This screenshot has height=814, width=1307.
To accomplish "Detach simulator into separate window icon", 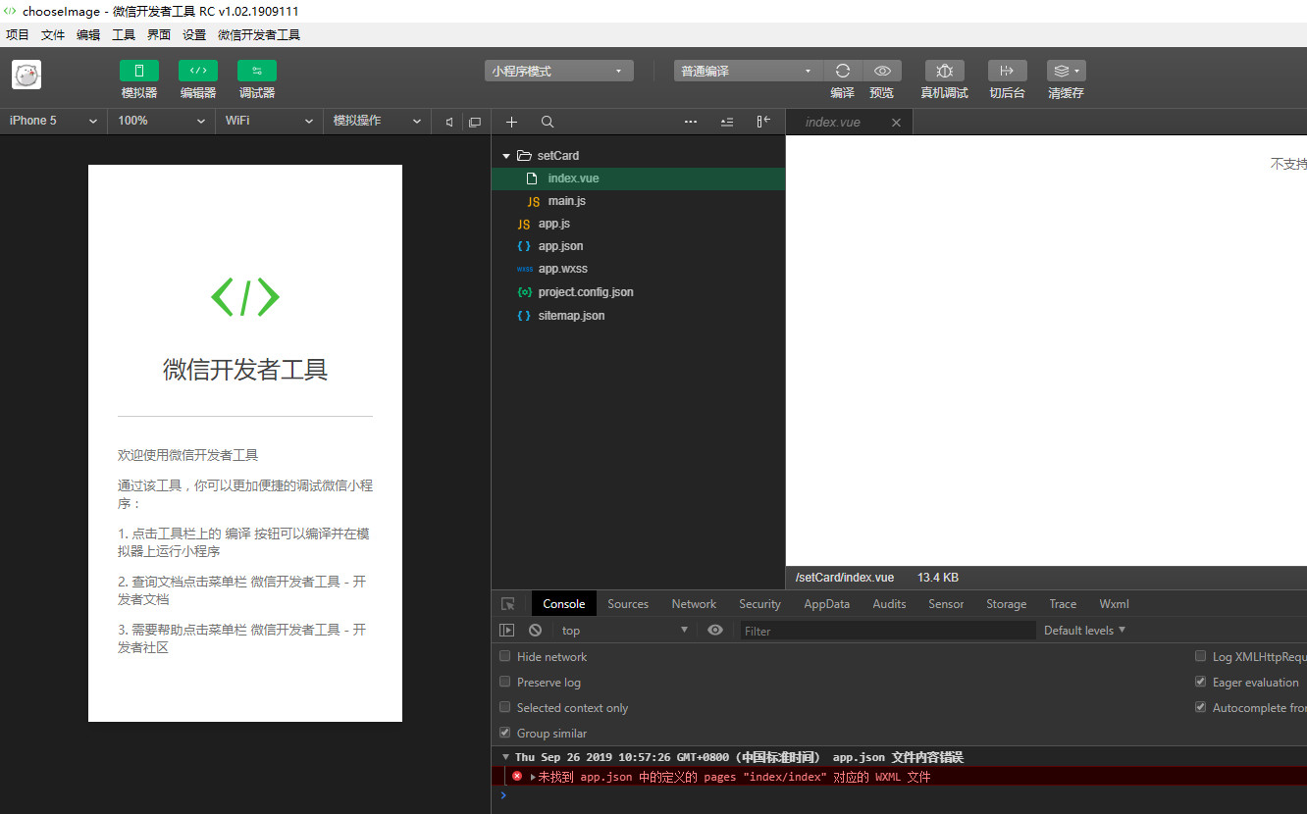I will click(475, 122).
